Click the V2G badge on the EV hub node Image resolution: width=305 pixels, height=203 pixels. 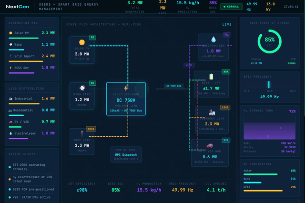point(226,140)
